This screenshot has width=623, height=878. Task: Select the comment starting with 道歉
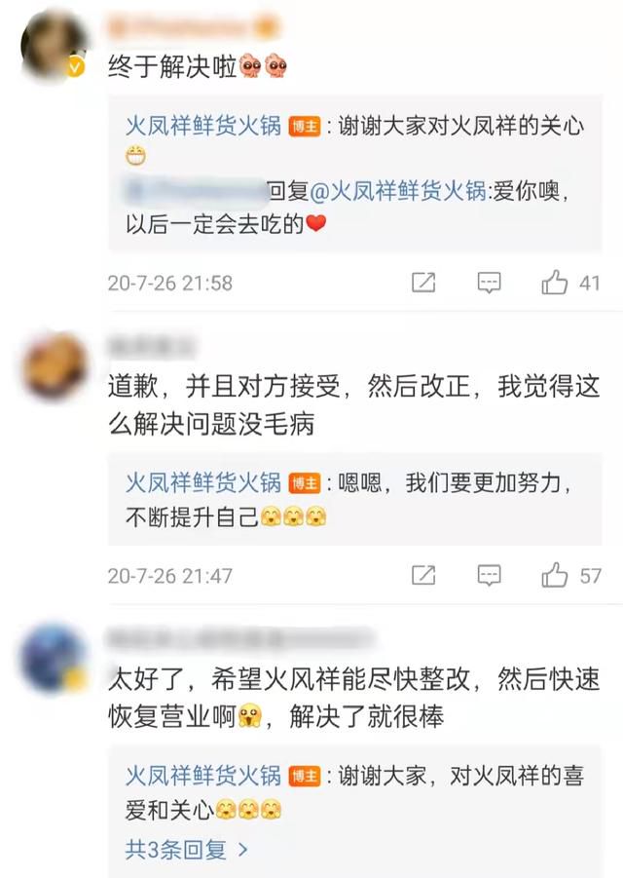click(353, 404)
